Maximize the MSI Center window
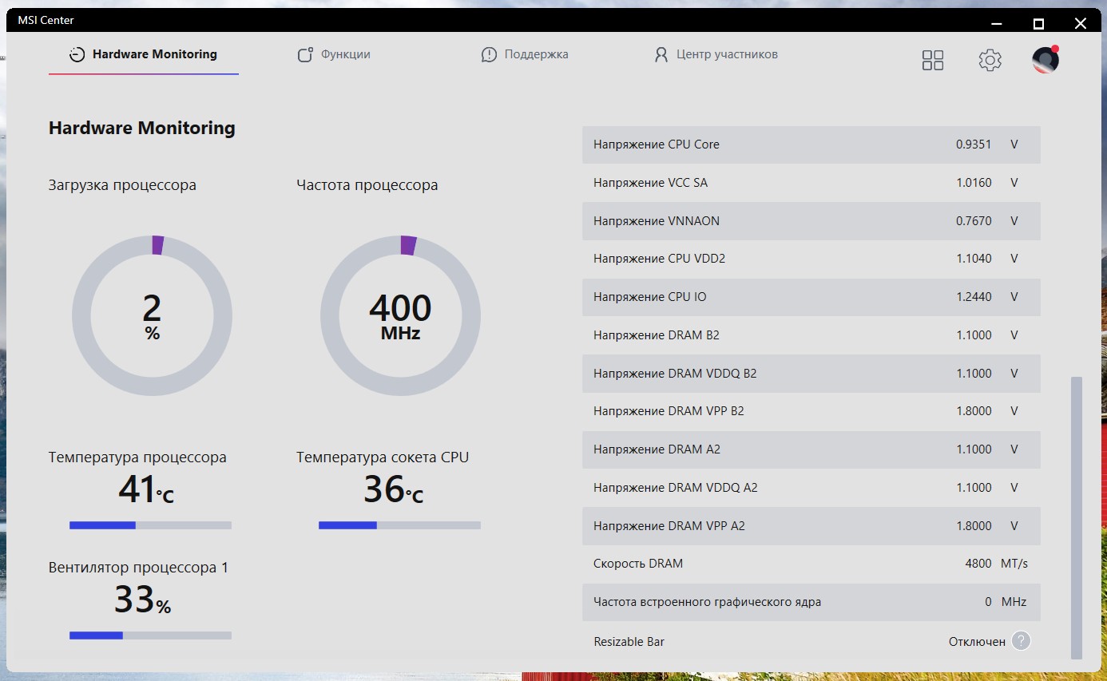Image resolution: width=1107 pixels, height=681 pixels. click(1038, 23)
